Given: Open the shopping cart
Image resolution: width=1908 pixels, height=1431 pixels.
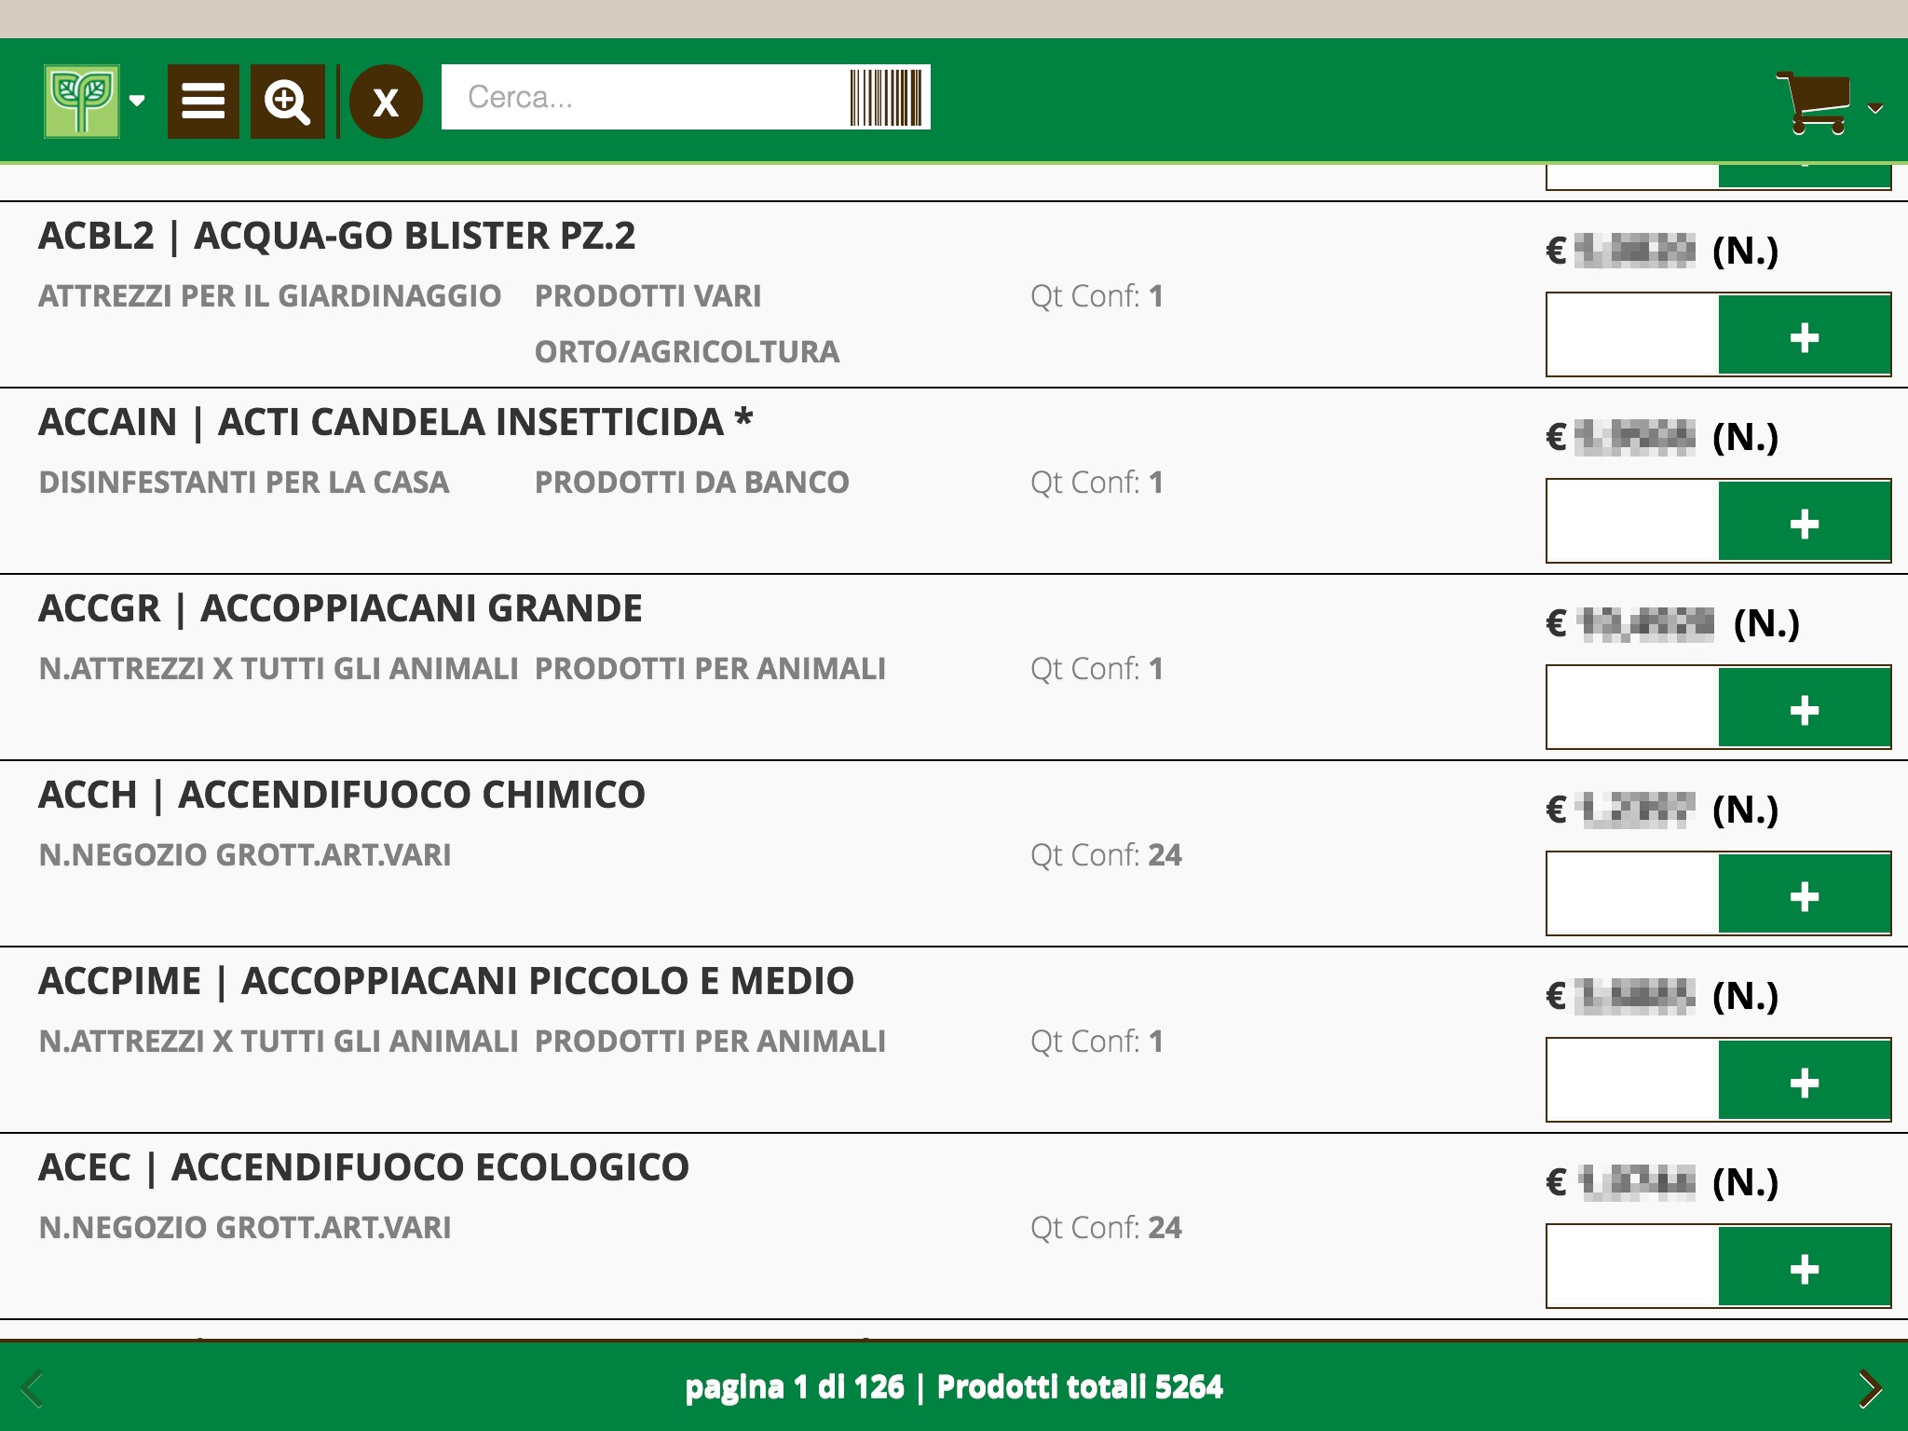Looking at the screenshot, I should pyautogui.click(x=1812, y=102).
